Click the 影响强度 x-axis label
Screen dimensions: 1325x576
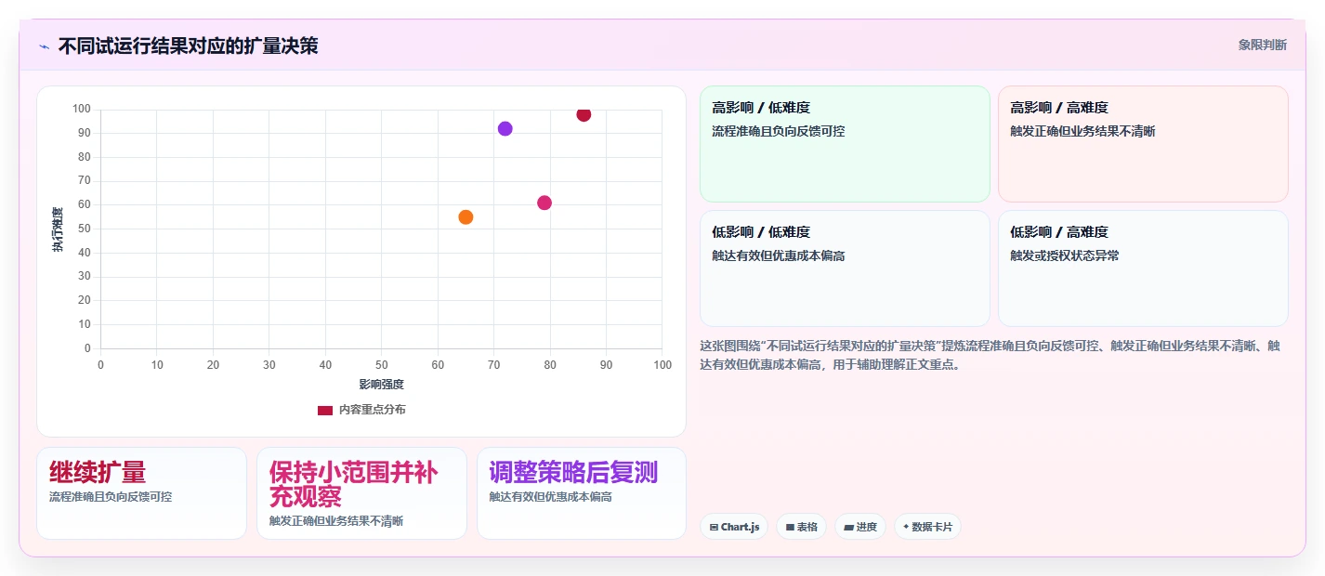(x=381, y=385)
